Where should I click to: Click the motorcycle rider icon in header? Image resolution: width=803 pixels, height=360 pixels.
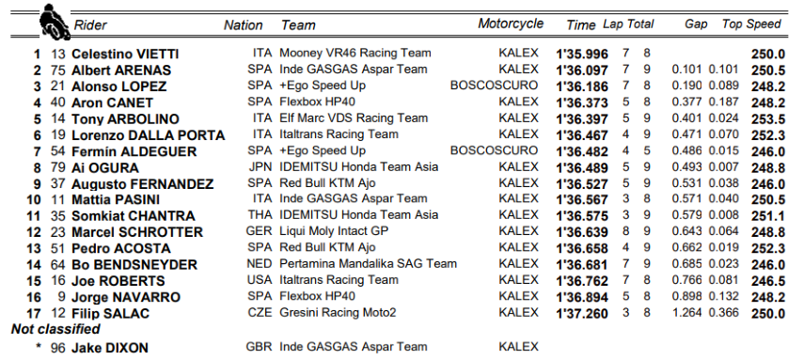pos(55,22)
